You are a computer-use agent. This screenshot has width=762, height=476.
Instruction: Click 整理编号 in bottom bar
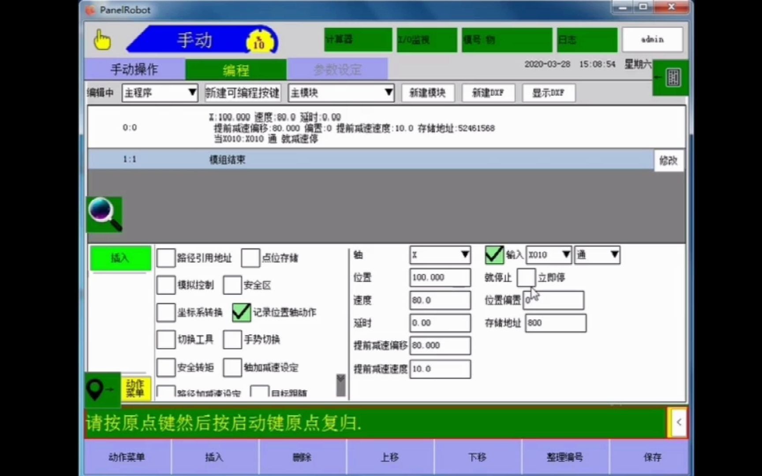point(565,457)
